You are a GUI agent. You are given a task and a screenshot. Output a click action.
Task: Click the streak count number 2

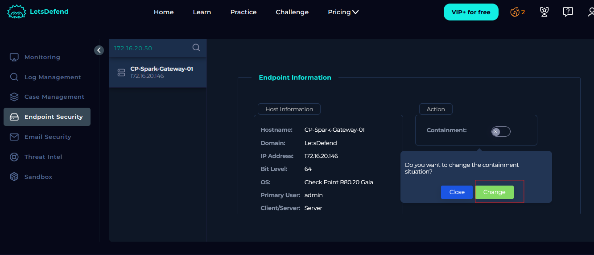pos(523,12)
